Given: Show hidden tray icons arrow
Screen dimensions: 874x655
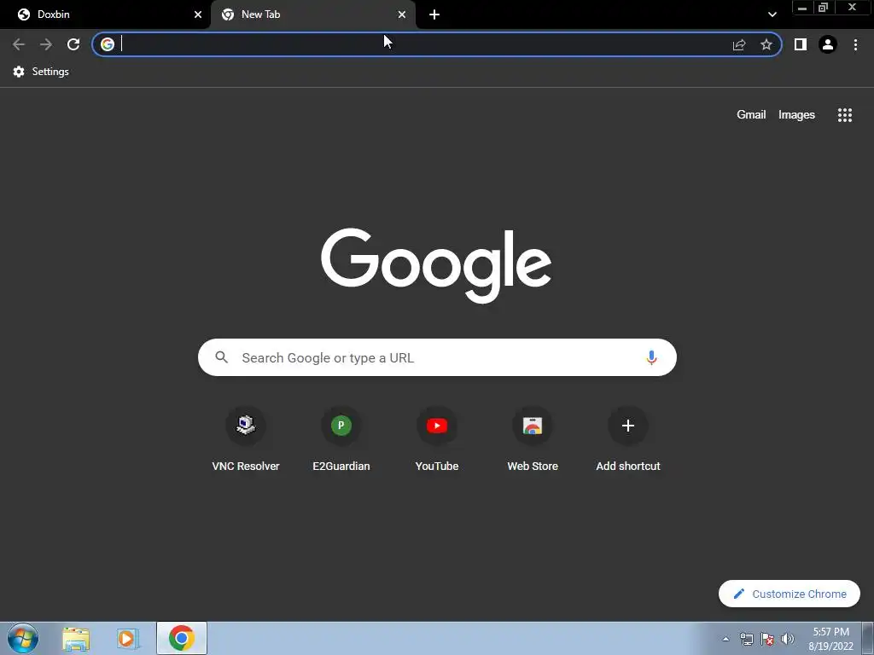Looking at the screenshot, I should 725,639.
